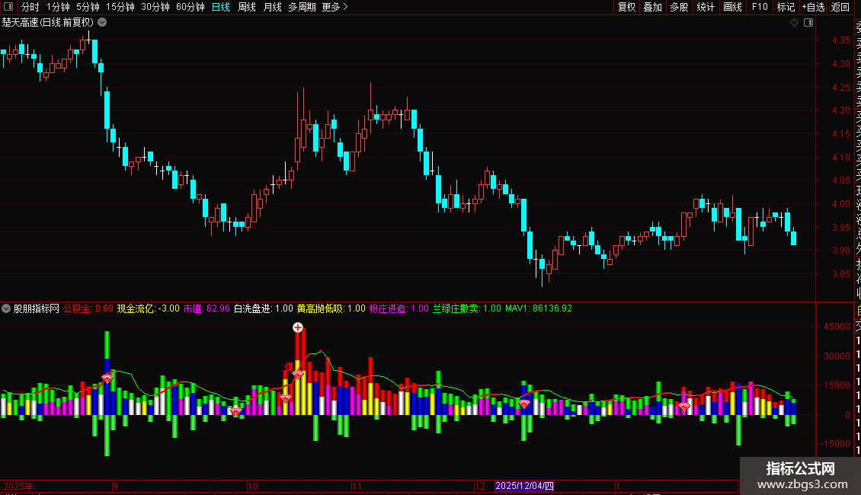Viewport: 861px width, 495px height.
Task: Open the 统计 statistics tool
Action: pyautogui.click(x=706, y=7)
